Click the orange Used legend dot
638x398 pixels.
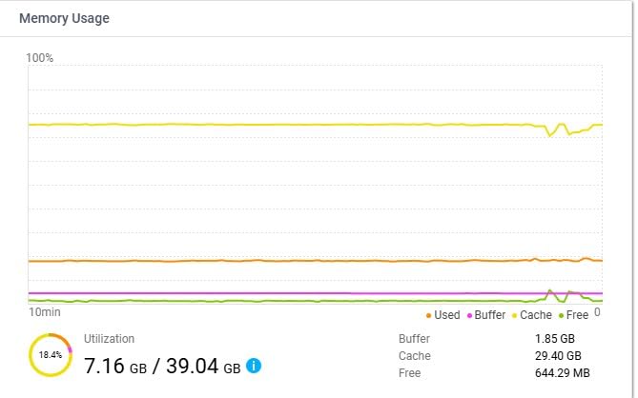coord(428,316)
